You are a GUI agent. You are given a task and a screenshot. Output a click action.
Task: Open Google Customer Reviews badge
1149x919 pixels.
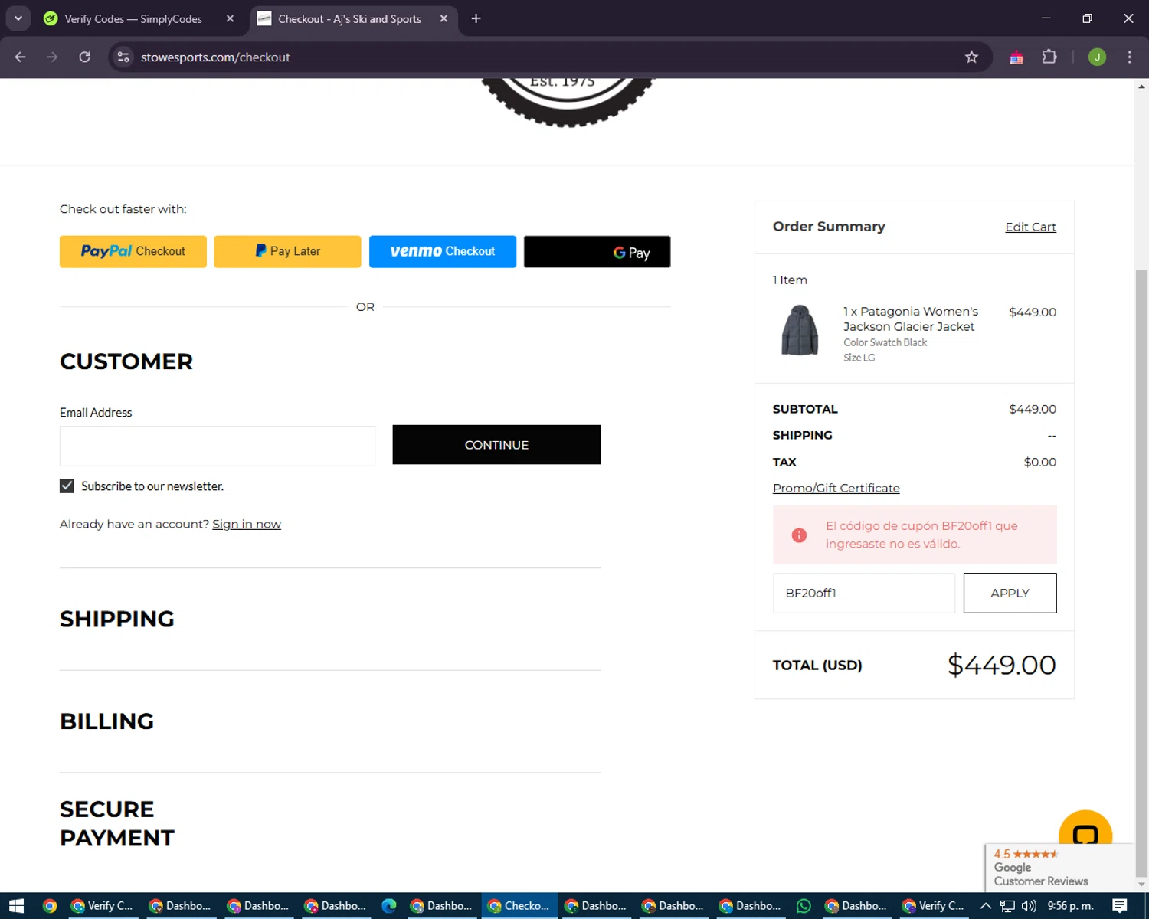click(1059, 868)
